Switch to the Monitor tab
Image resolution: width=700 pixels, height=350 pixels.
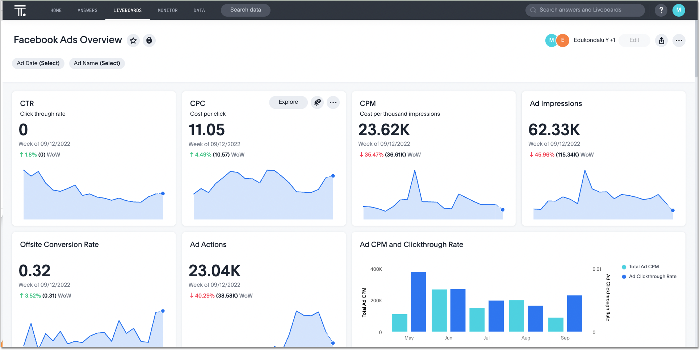[168, 10]
